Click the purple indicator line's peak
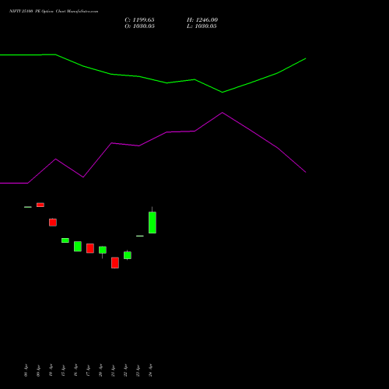Viewport: 389px width, 389px height. [x=223, y=113]
